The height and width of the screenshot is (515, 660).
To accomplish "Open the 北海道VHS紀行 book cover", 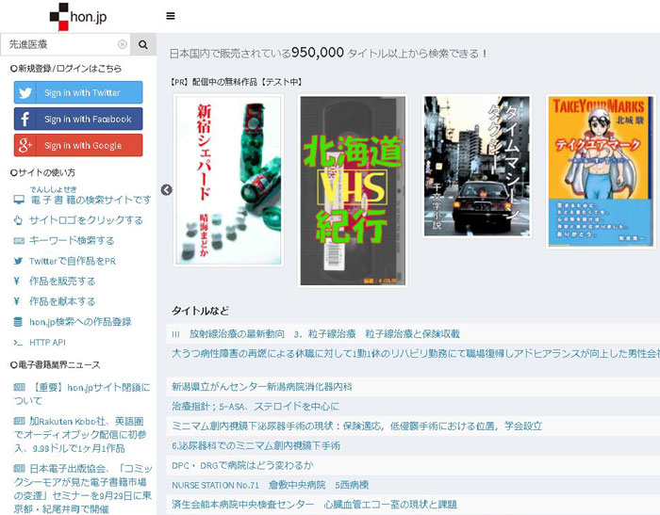I will [352, 190].
